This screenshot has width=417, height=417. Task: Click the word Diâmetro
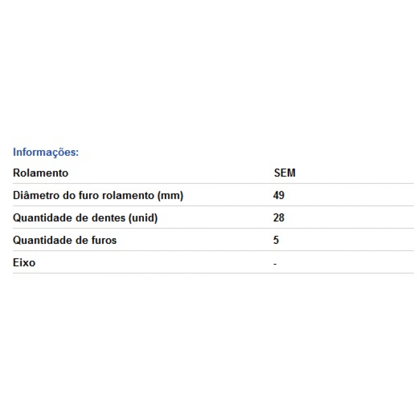pos(36,195)
